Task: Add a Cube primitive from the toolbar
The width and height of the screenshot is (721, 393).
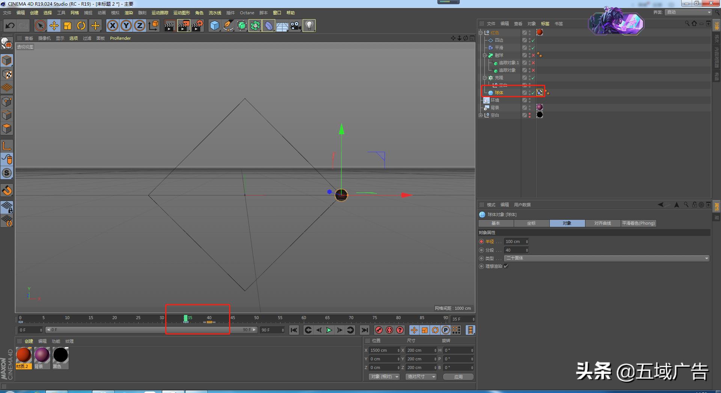Action: pos(214,26)
